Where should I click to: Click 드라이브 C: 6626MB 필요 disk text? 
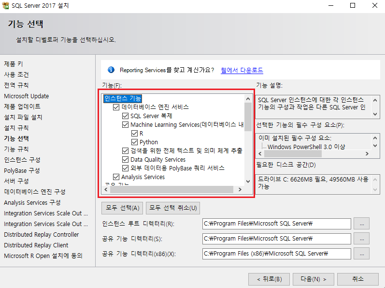[x=313, y=183]
